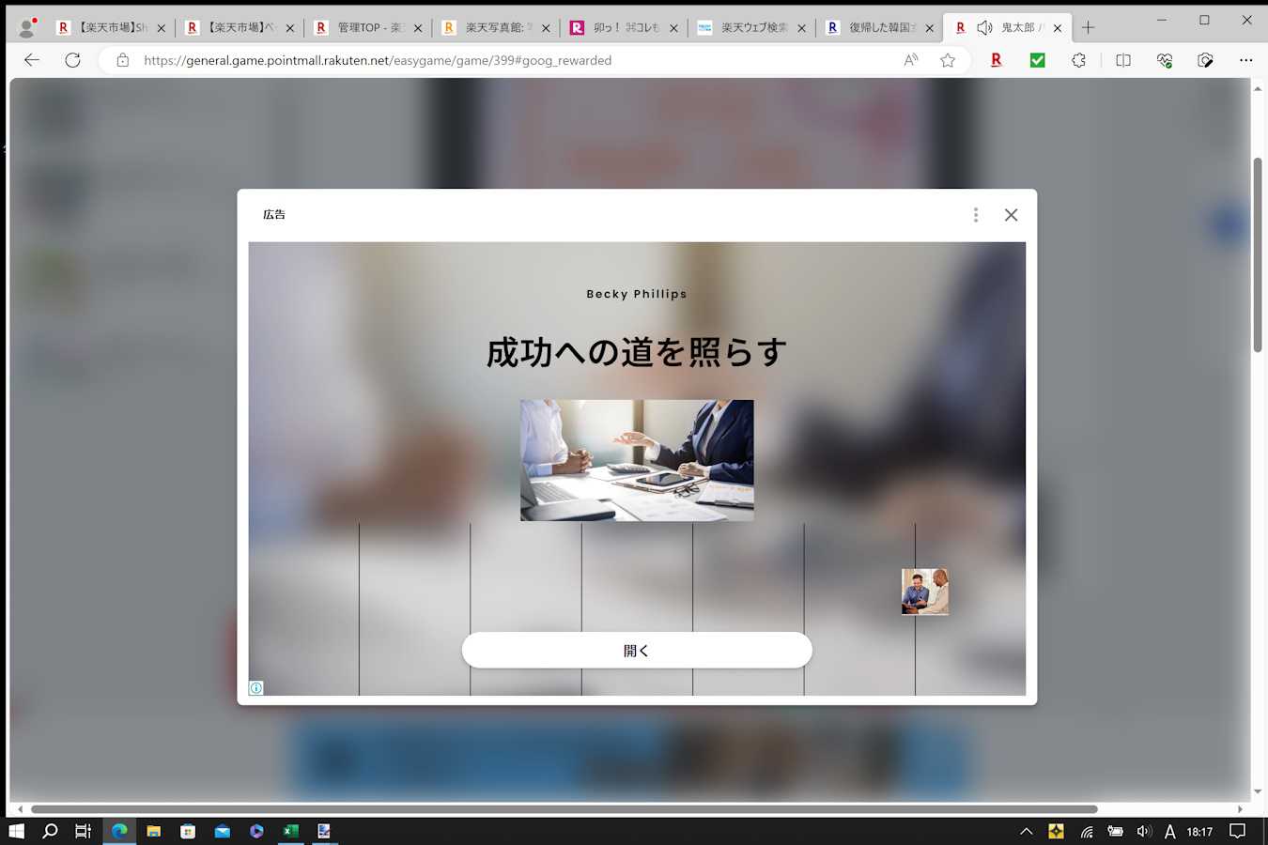Screen dimensions: 1268x845
Task: Click the small two-men thumbnail in the ad
Action: click(925, 591)
